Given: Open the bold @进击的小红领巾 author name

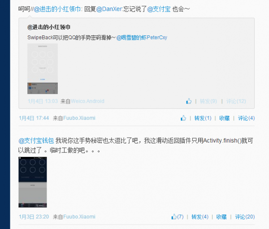Looking at the screenshot, I should coord(49,27).
